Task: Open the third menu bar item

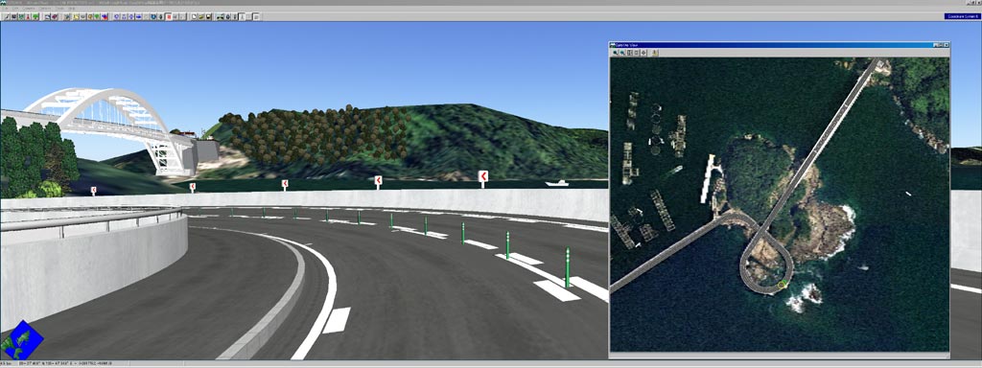Action: pos(29,8)
